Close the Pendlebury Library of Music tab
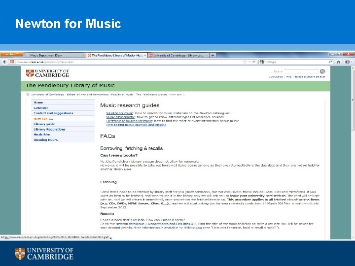The height and width of the screenshot is (266, 355). pos(145,55)
